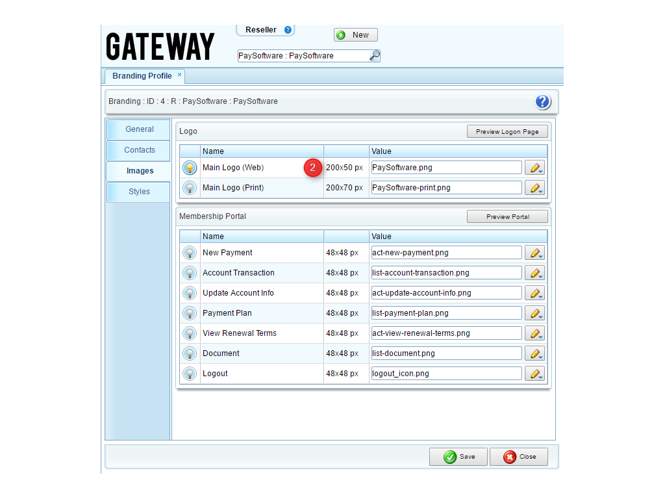
Task: Open the edit pencil dropdown for New Payment
Action: point(534,253)
